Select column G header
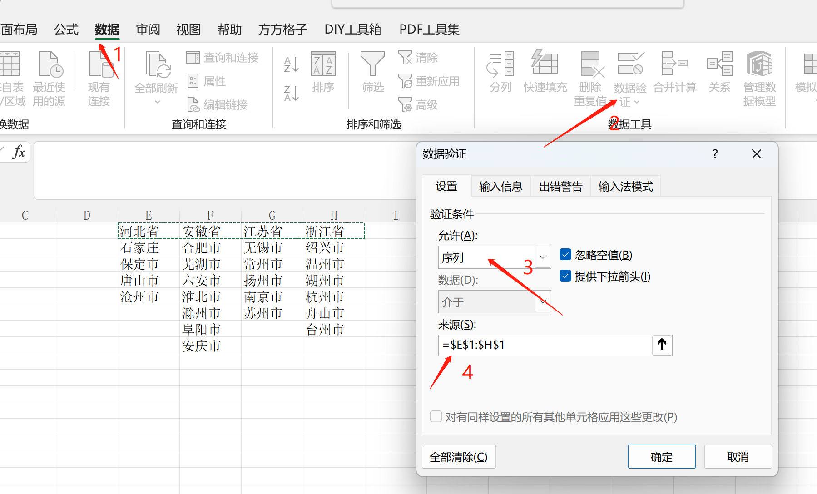The height and width of the screenshot is (494, 817). [x=272, y=215]
